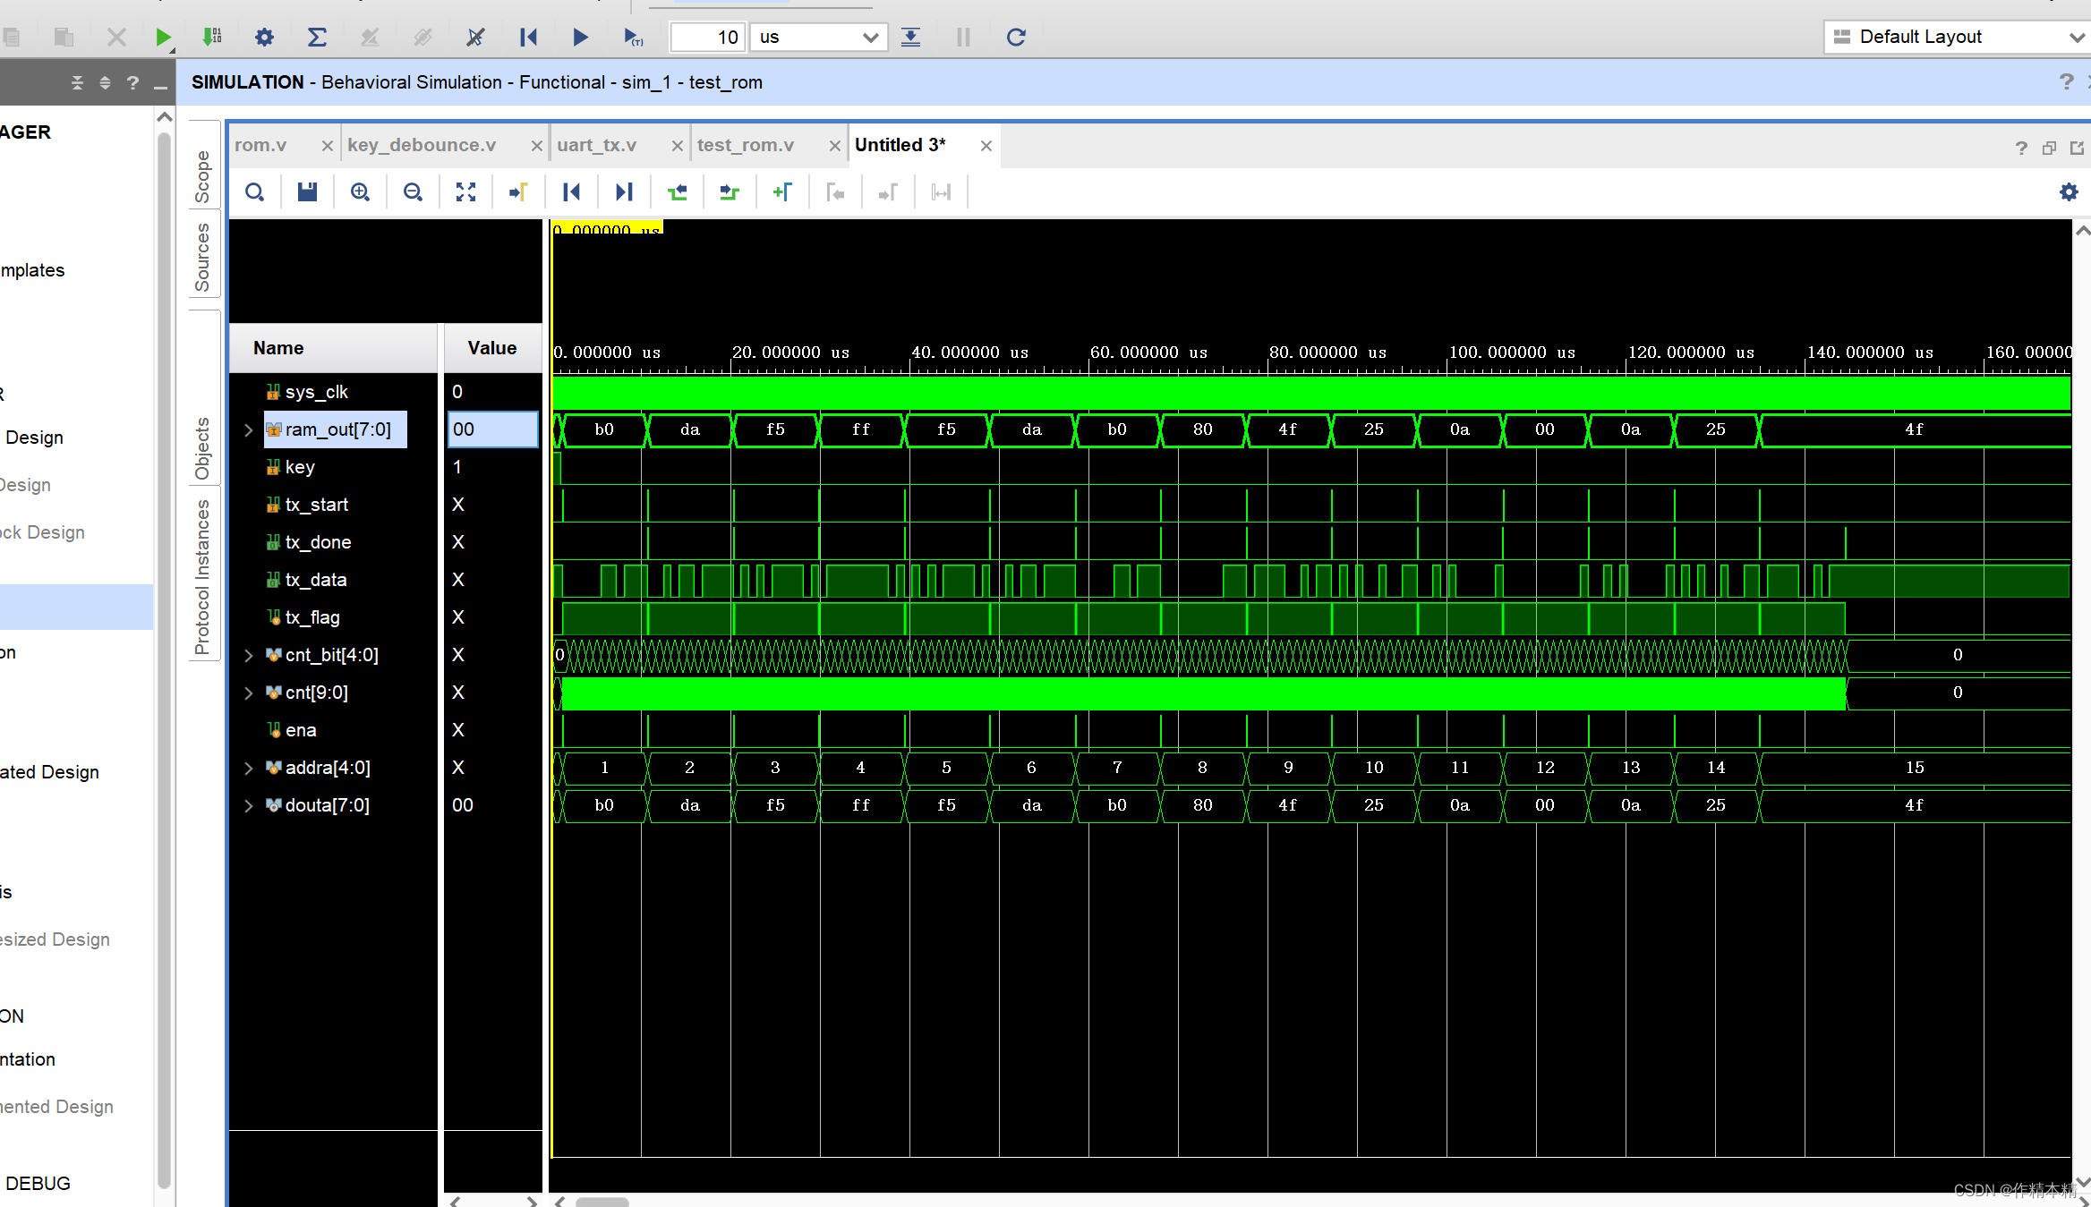Open the Sources side panel
This screenshot has width=2091, height=1207.
[x=203, y=258]
